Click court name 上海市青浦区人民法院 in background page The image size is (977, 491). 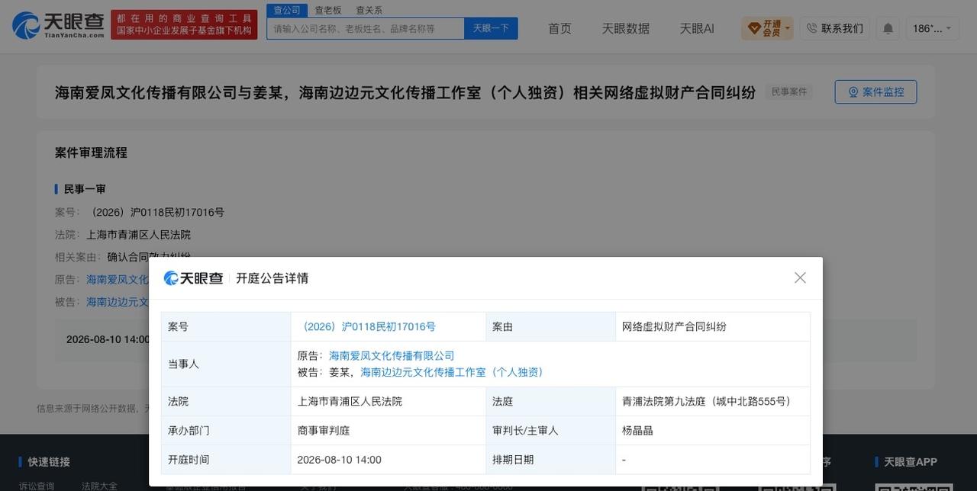pyautogui.click(x=138, y=235)
